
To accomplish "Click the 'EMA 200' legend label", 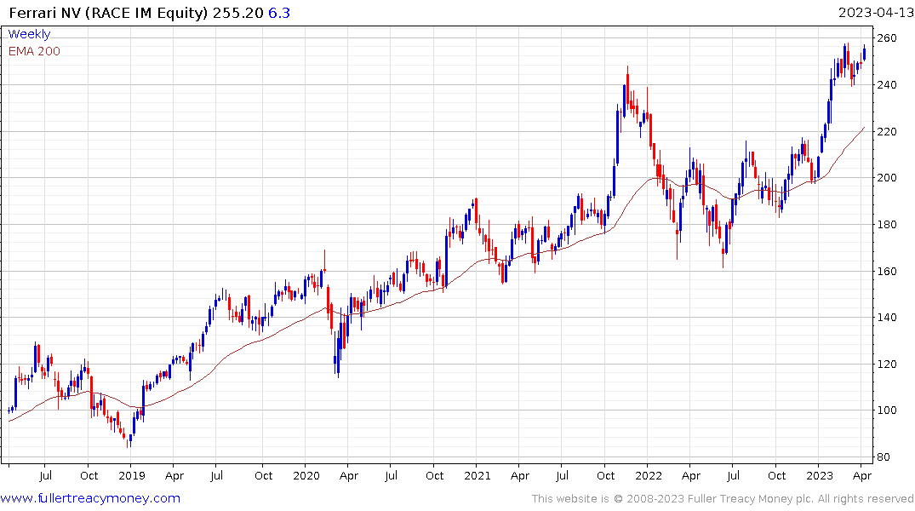I will [34, 51].
